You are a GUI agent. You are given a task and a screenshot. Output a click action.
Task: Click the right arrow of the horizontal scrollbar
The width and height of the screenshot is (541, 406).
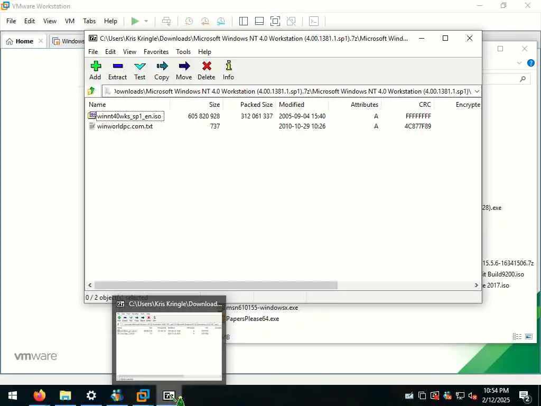pyautogui.click(x=476, y=285)
